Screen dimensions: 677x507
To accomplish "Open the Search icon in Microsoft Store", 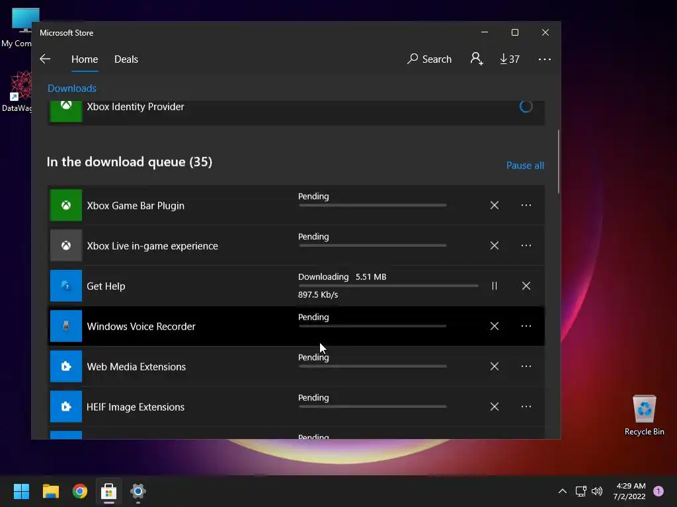I will click(429, 59).
